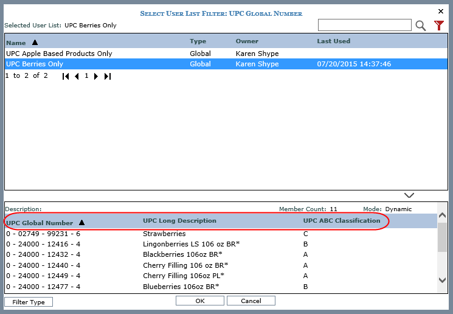Click Mode Dynamic value text

pyautogui.click(x=398, y=209)
